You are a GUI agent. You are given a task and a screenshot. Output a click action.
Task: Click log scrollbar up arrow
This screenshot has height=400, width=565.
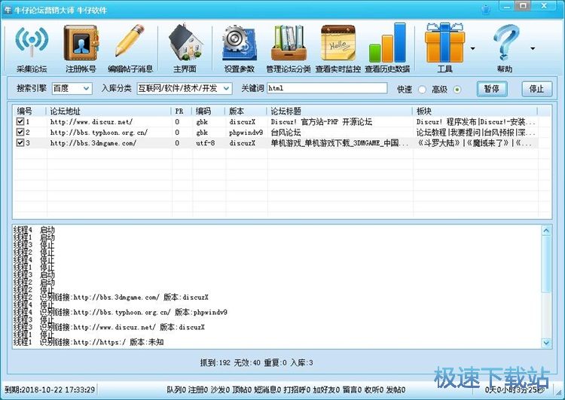point(546,231)
